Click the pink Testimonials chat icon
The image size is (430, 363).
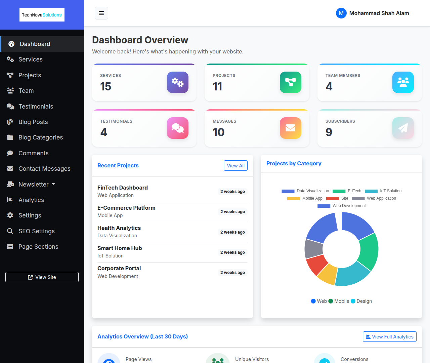(178, 128)
